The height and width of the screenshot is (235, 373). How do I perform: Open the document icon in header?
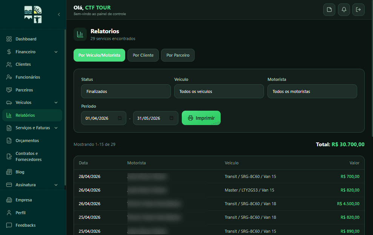(329, 9)
